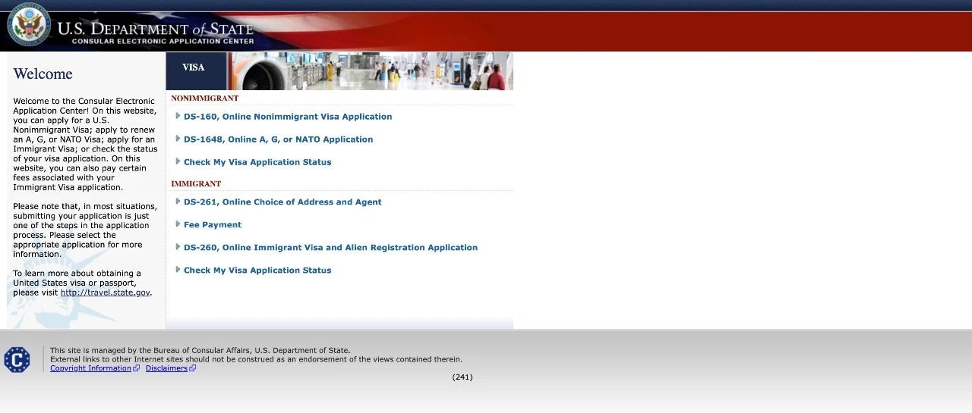Click the NONIMMIGRANT section heading
Image resolution: width=972 pixels, height=413 pixels.
205,99
